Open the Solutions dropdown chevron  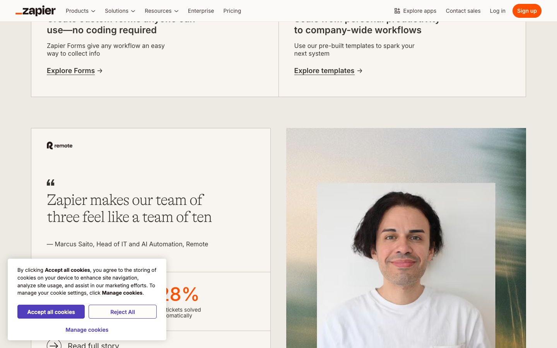[133, 11]
